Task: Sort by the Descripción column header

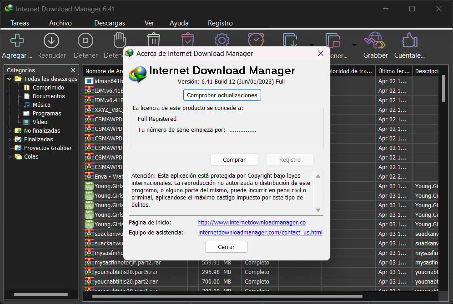Action: coord(427,71)
